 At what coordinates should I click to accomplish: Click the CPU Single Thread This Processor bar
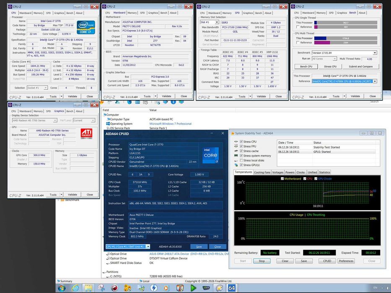pyautogui.click(x=346, y=23)
